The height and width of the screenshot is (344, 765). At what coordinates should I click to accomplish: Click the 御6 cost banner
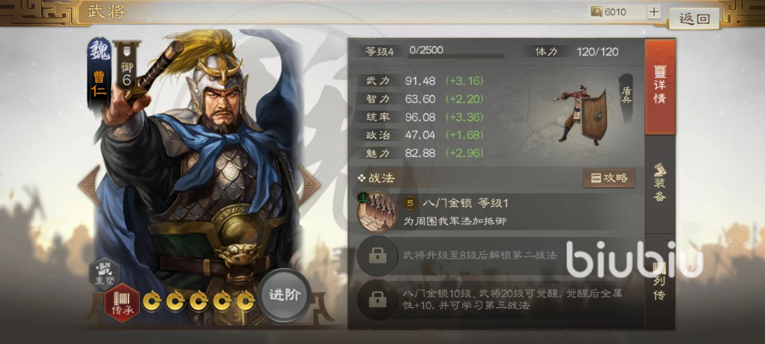126,67
